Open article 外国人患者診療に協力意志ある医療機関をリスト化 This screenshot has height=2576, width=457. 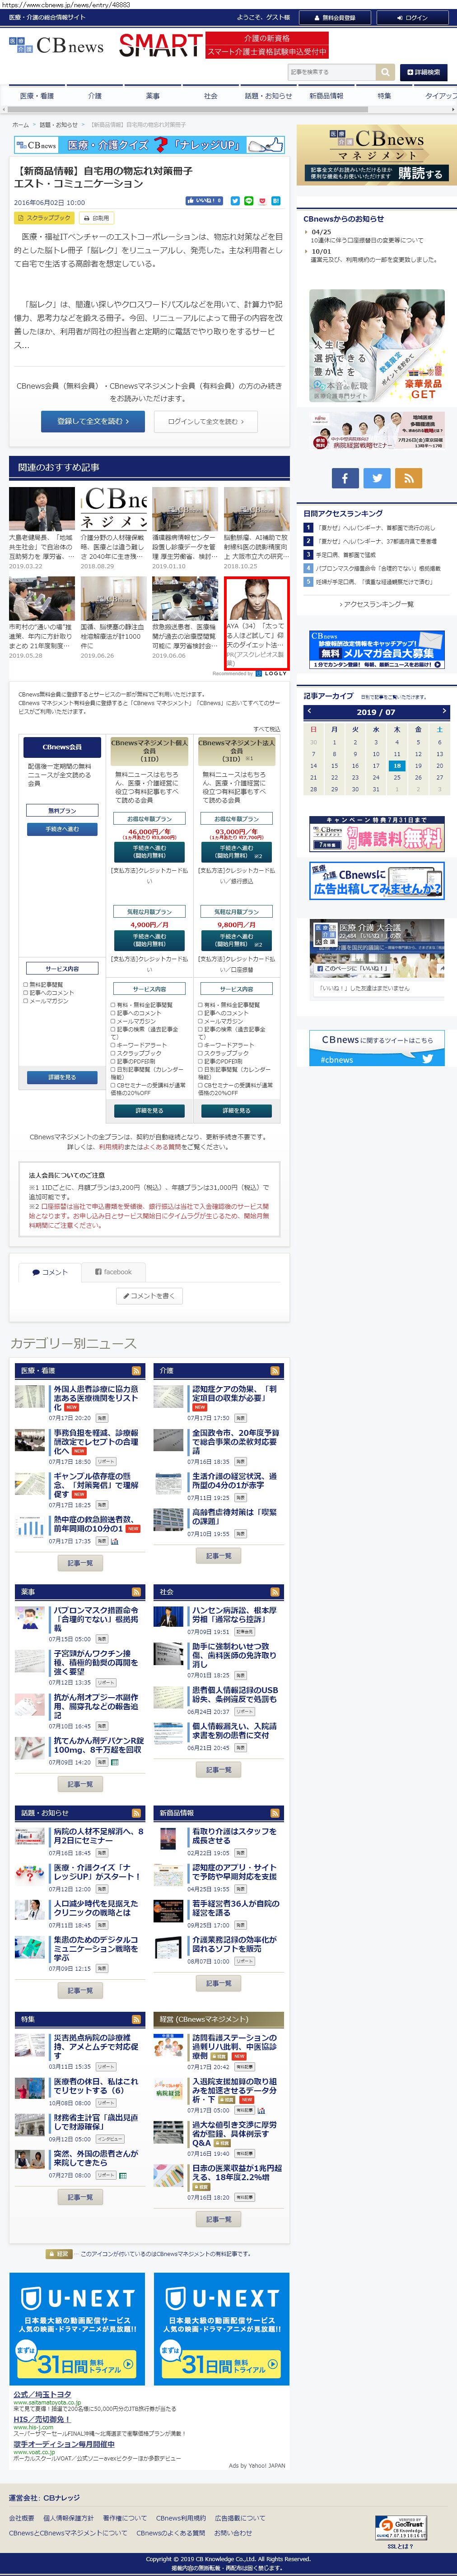(96, 1397)
